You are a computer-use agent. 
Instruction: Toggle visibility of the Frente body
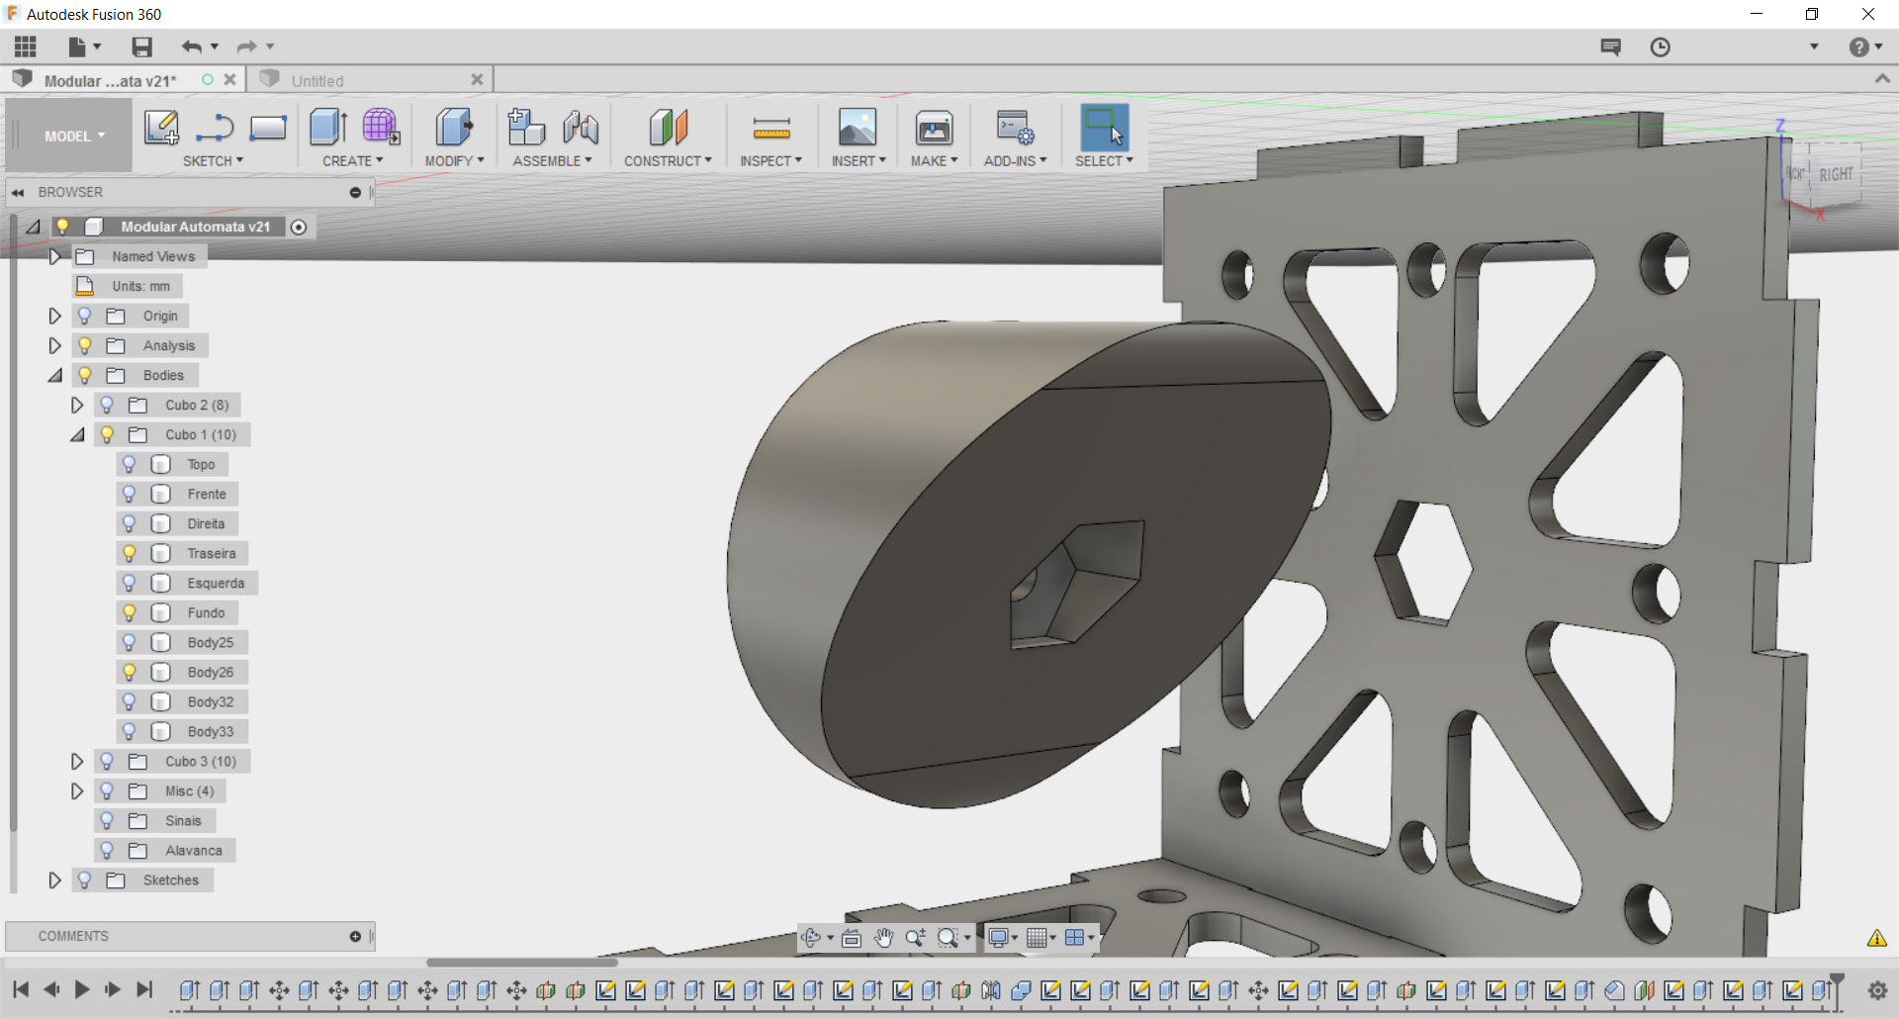coord(129,494)
